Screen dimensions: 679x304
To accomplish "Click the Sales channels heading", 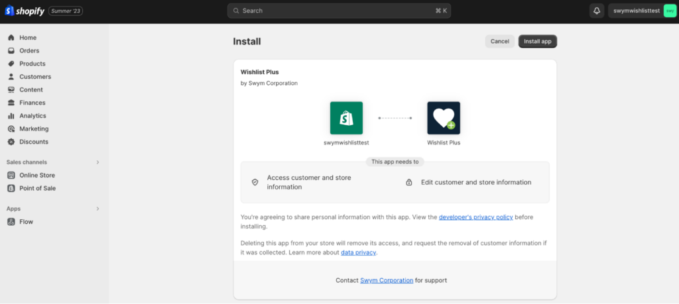I will [27, 162].
